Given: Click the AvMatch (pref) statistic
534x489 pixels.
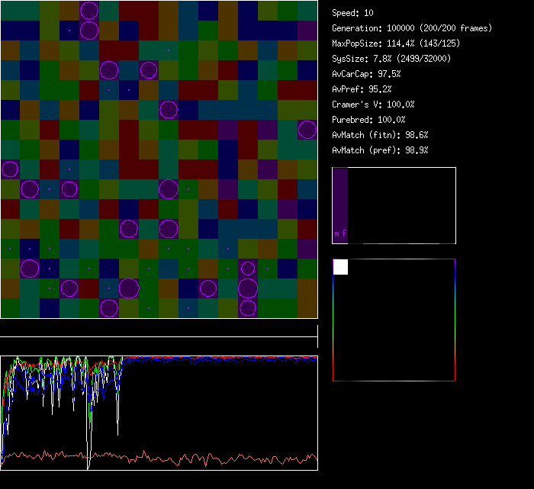Looking at the screenshot, I should coord(380,150).
